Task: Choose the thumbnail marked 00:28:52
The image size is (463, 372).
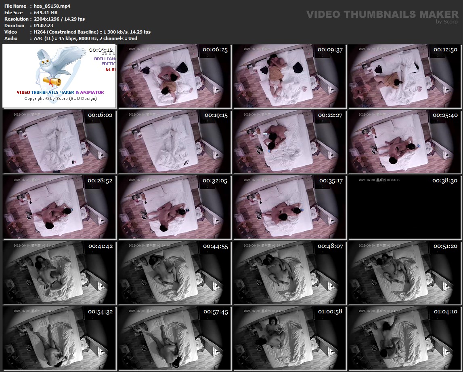Action: 59,207
